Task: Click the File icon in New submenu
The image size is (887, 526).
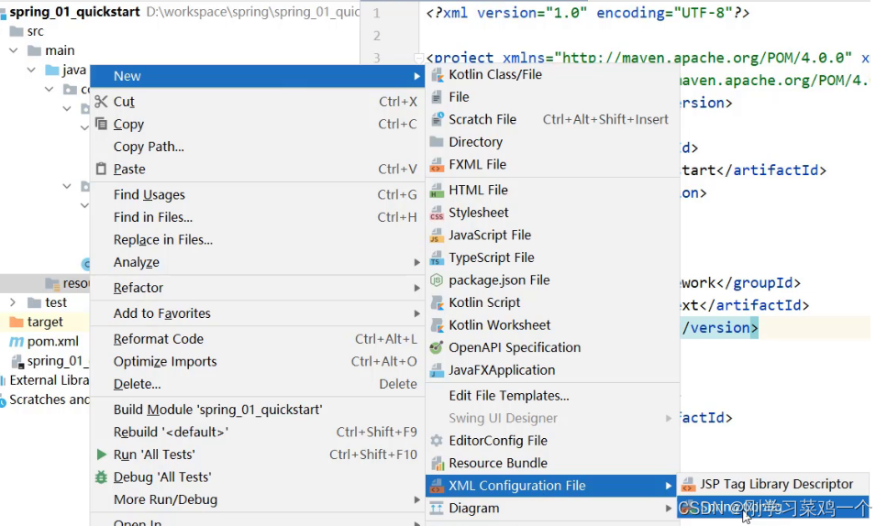Action: point(437,97)
